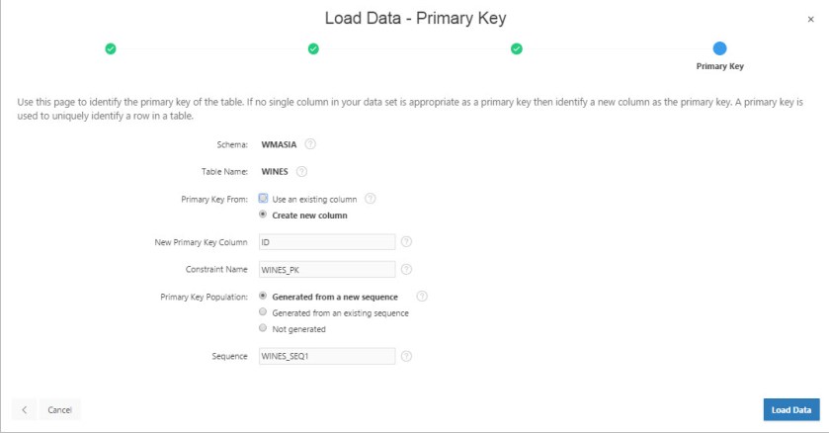
Task: Click the Sequence input field
Action: tap(326, 356)
